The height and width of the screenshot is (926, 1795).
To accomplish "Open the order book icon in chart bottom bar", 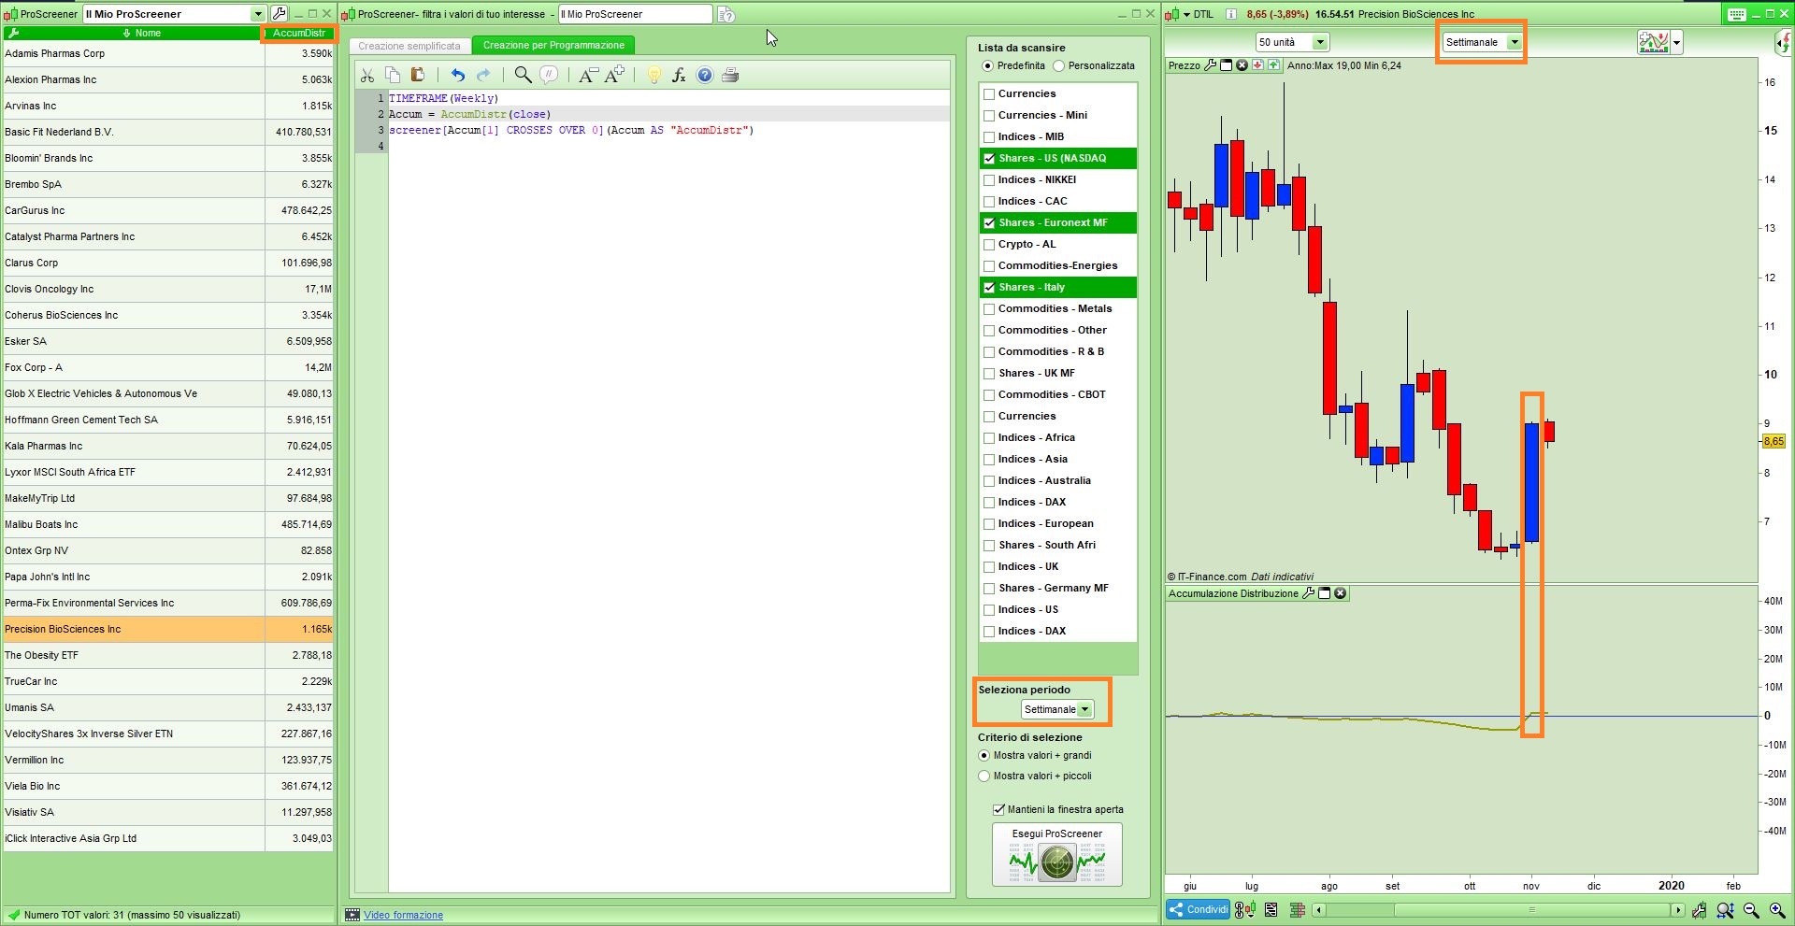I will tap(1297, 910).
